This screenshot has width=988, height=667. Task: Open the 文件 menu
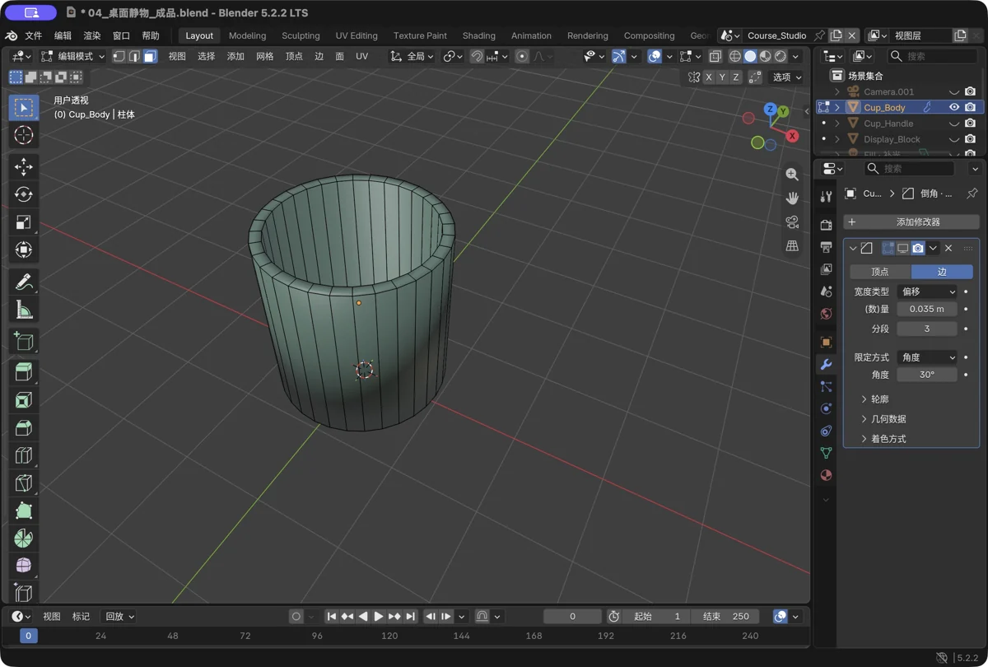(34, 35)
